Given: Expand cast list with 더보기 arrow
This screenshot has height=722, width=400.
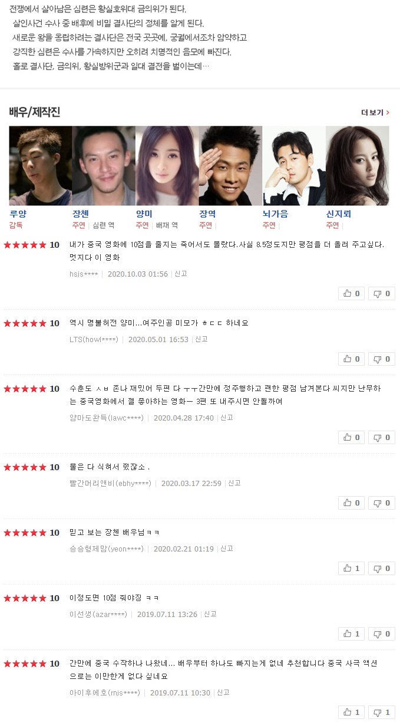Looking at the screenshot, I should (375, 112).
